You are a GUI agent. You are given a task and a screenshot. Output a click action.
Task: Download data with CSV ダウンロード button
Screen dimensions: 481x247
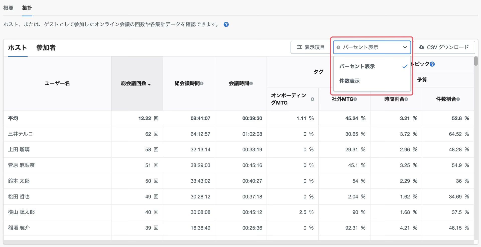tap(444, 47)
